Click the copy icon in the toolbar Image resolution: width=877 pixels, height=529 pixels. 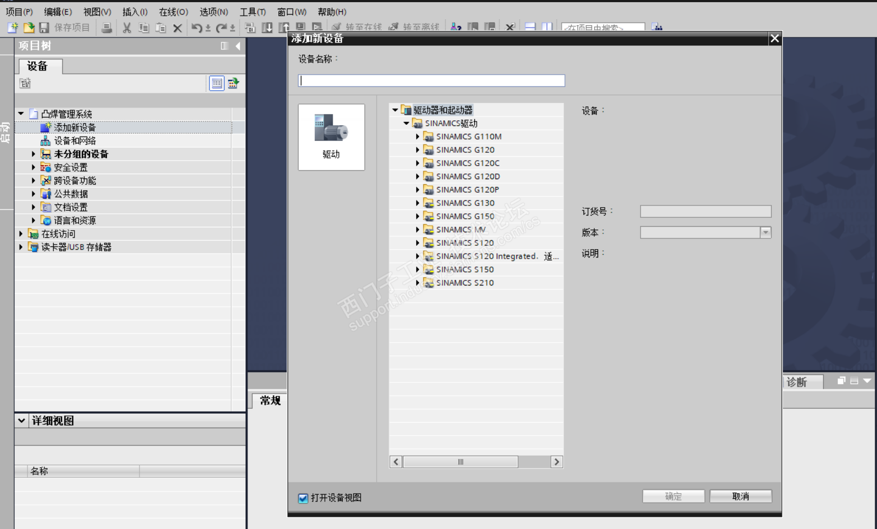pos(144,27)
